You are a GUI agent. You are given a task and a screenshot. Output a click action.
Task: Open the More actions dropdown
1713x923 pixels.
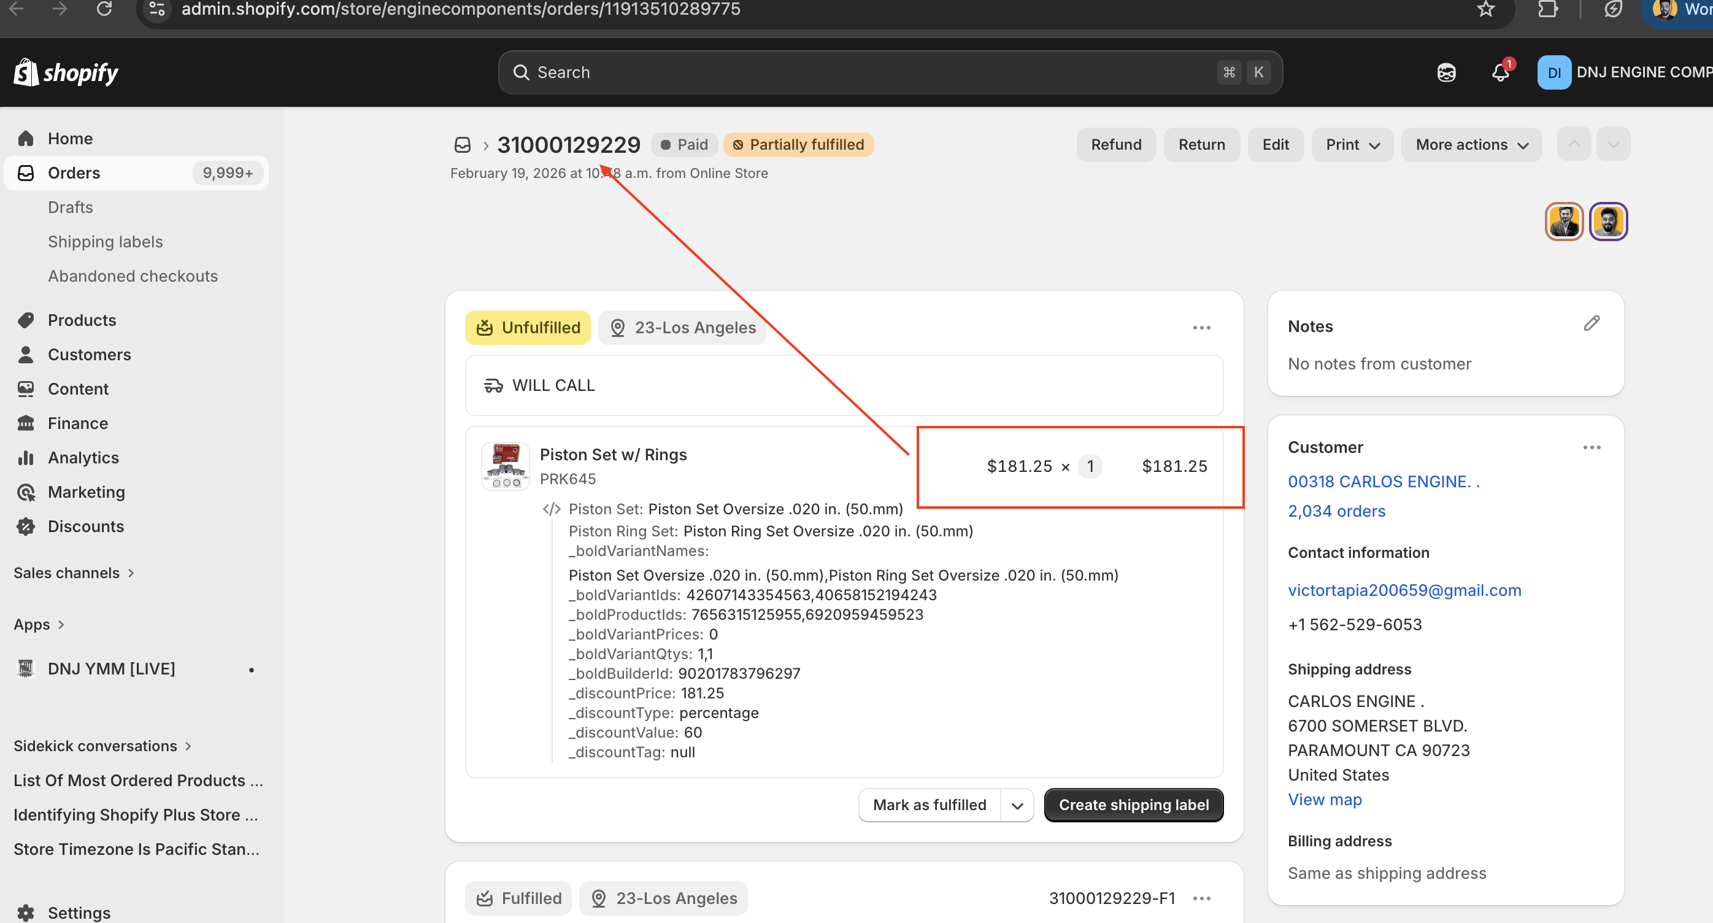coord(1471,145)
